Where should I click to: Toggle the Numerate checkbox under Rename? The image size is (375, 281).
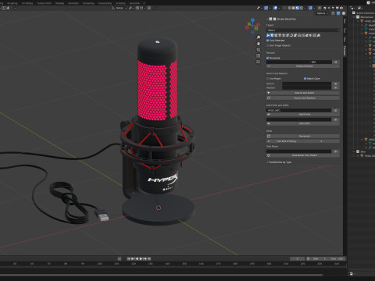(x=267, y=58)
